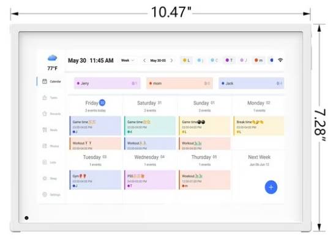Go to the next week using right chevron
The image size is (333, 249).
coord(171,60)
